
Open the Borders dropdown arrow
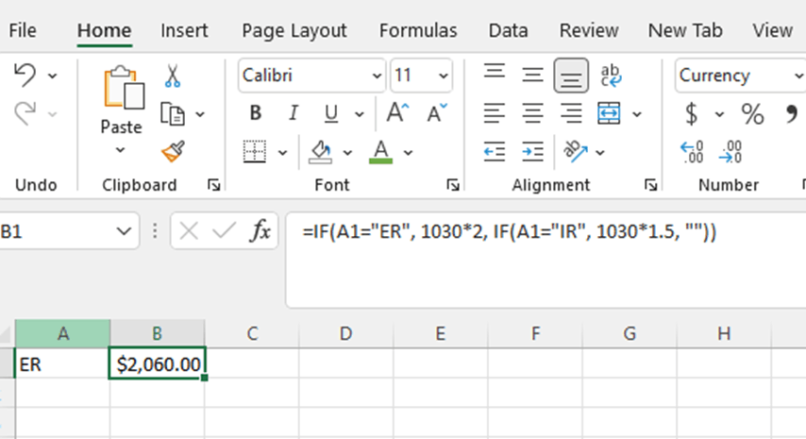[283, 153]
